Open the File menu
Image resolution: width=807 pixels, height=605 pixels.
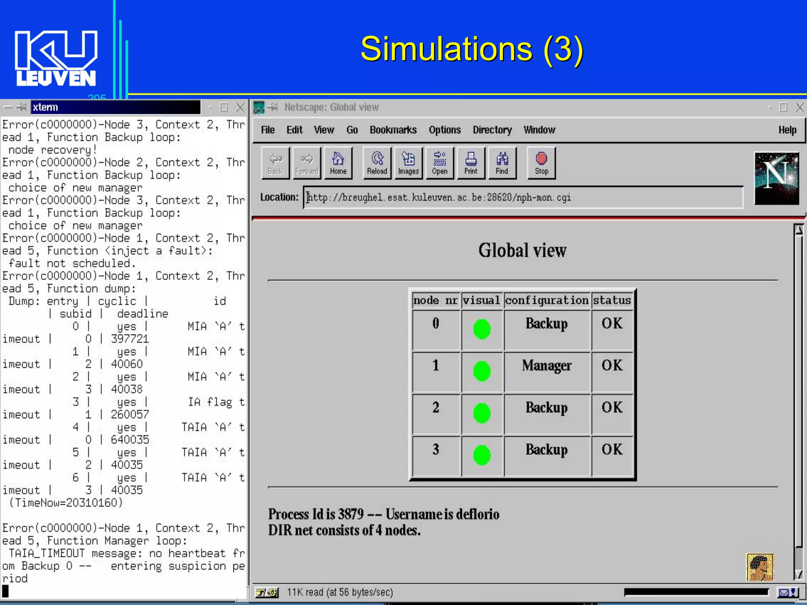268,130
